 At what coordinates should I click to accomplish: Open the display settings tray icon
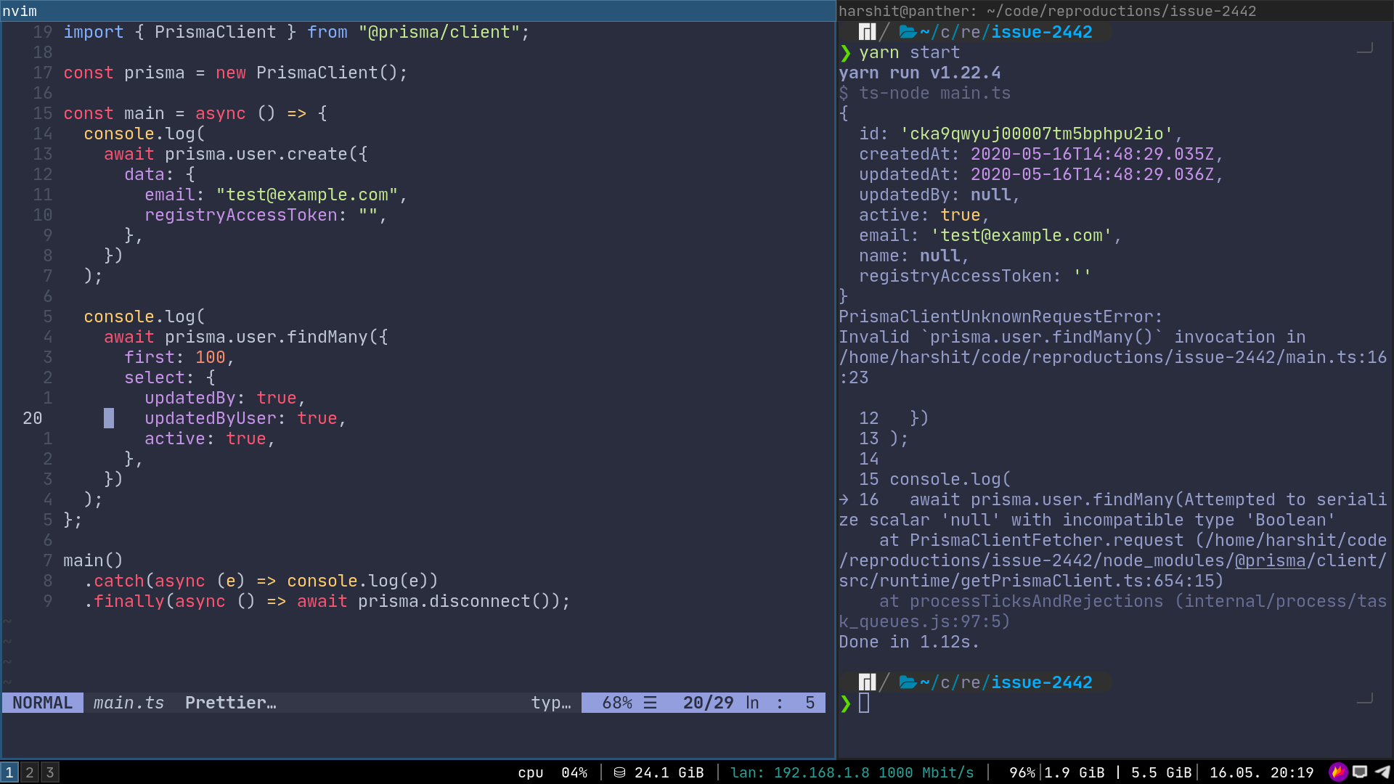(x=1359, y=772)
